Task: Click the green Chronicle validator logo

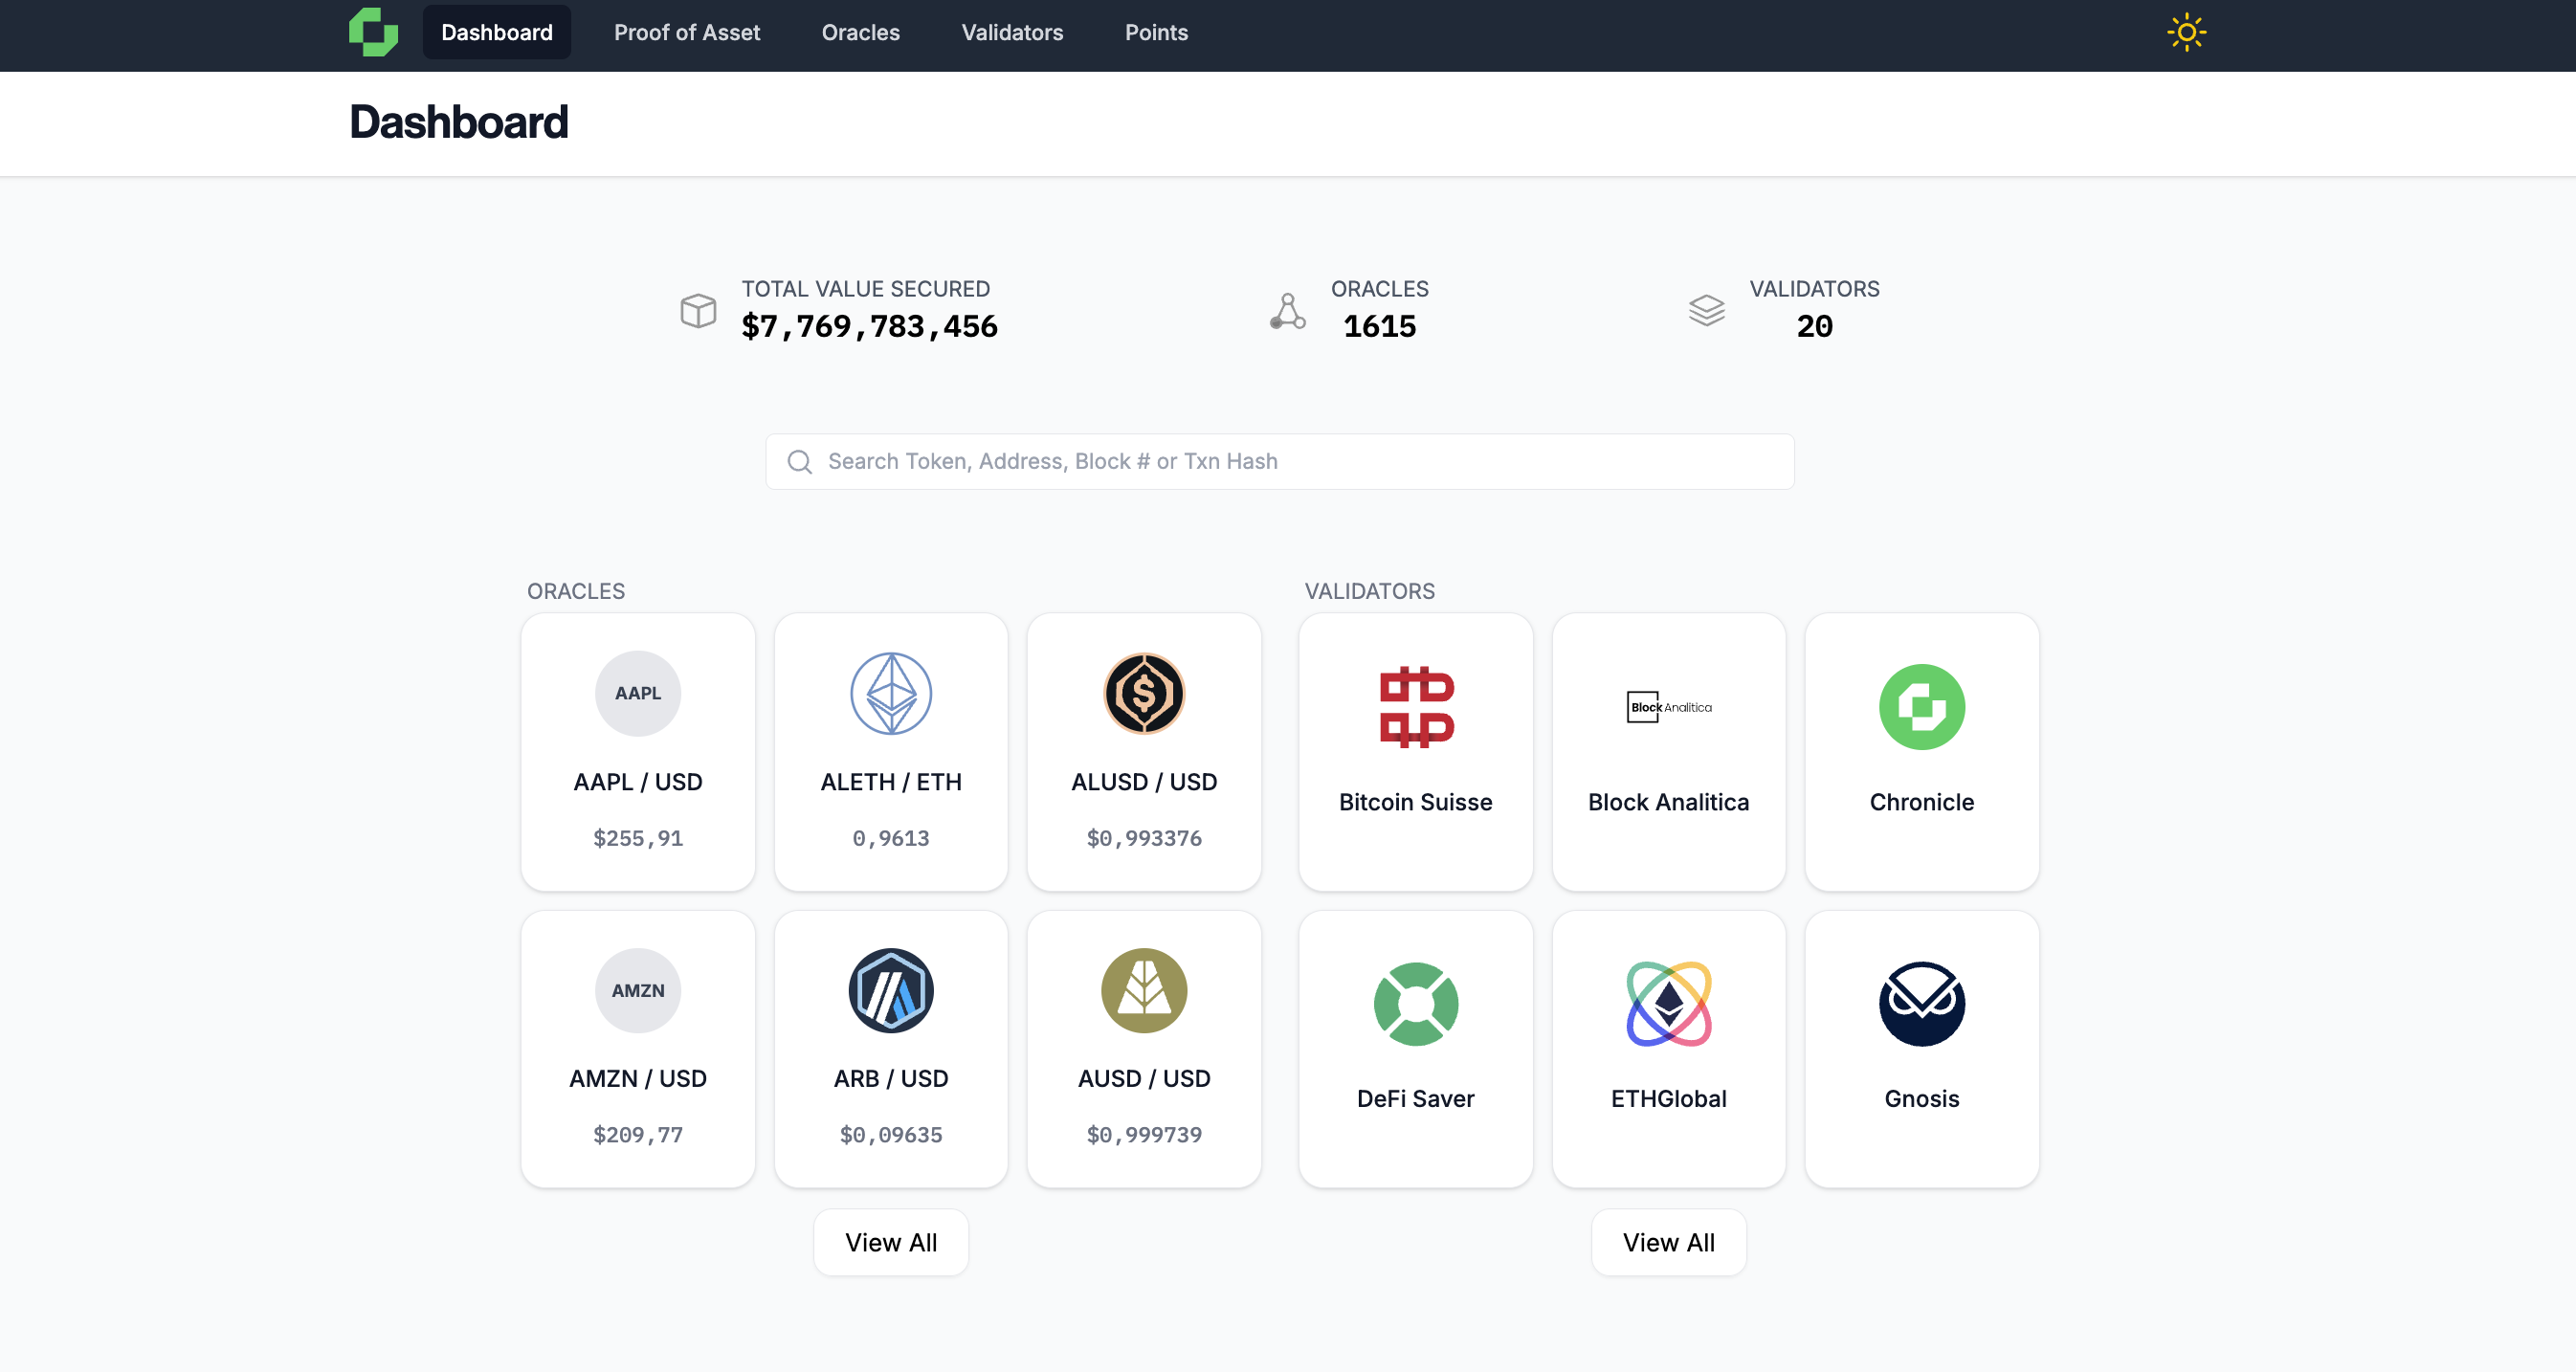Action: click(1921, 706)
